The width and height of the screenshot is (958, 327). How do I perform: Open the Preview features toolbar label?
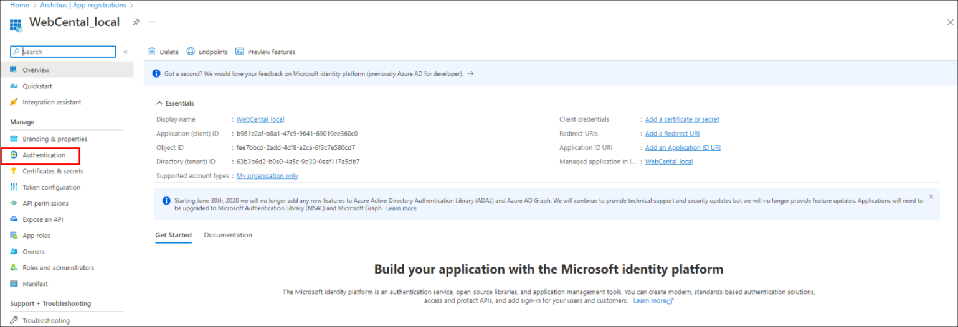(x=272, y=52)
